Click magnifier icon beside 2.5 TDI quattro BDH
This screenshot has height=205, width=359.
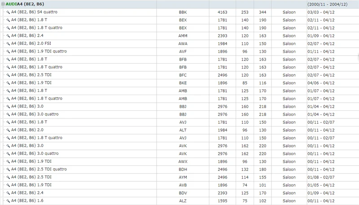pyautogui.click(x=8, y=169)
